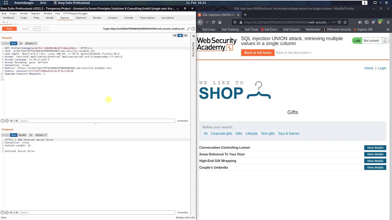This screenshot has height=220, width=392.
Task: Open the Kali Tools bookmark
Action: (250, 30)
